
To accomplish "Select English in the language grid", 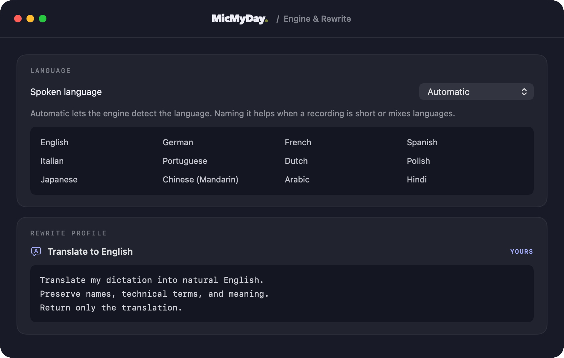I will (x=54, y=143).
